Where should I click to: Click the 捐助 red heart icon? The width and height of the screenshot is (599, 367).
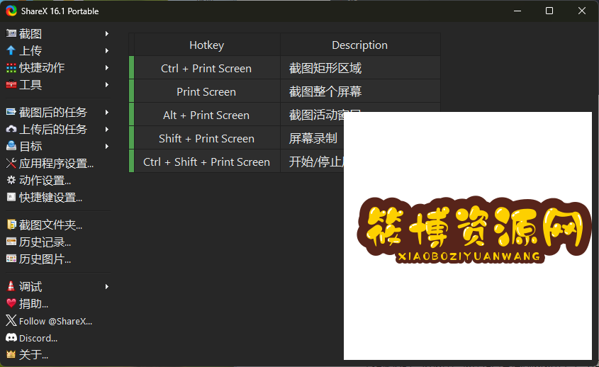[x=11, y=303]
